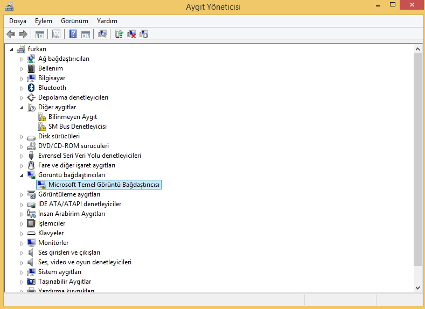425x309 pixels.
Task: Maximize the Aygıt Yöneticisi window
Action: [x=393, y=5]
